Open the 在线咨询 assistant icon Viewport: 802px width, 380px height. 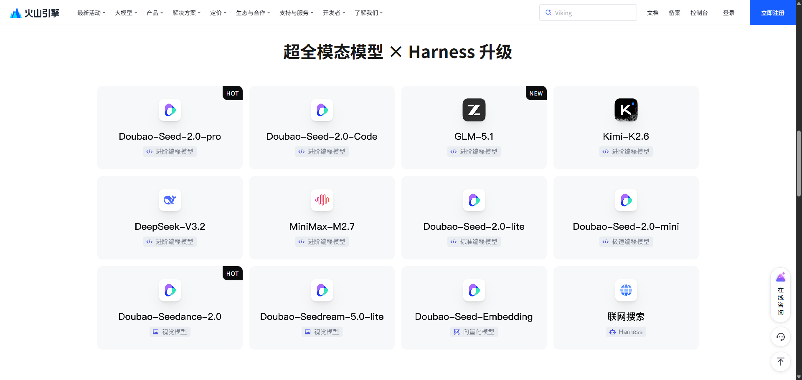[x=781, y=277]
